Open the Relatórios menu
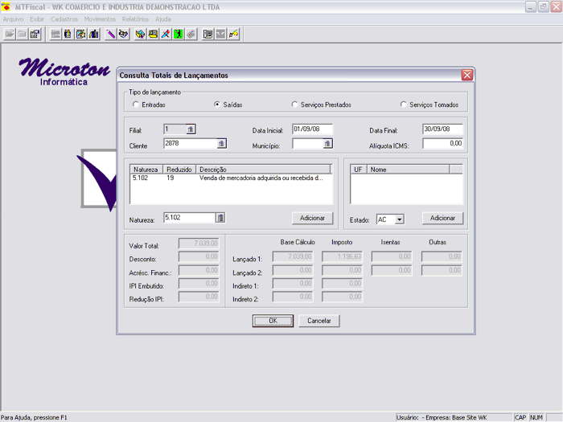 (135, 18)
